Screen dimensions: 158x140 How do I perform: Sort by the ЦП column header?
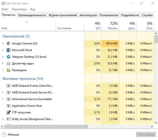click(x=93, y=26)
